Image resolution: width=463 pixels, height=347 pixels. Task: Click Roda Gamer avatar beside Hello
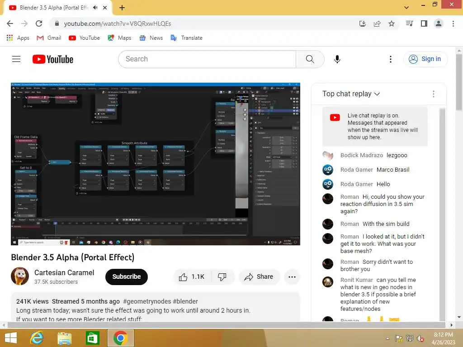tap(328, 184)
